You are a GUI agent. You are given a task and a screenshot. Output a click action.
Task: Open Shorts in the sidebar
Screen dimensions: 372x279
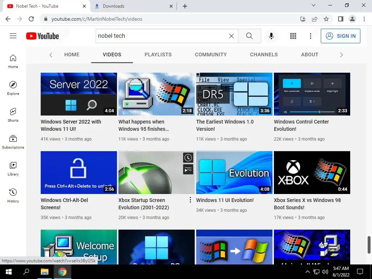(13, 115)
